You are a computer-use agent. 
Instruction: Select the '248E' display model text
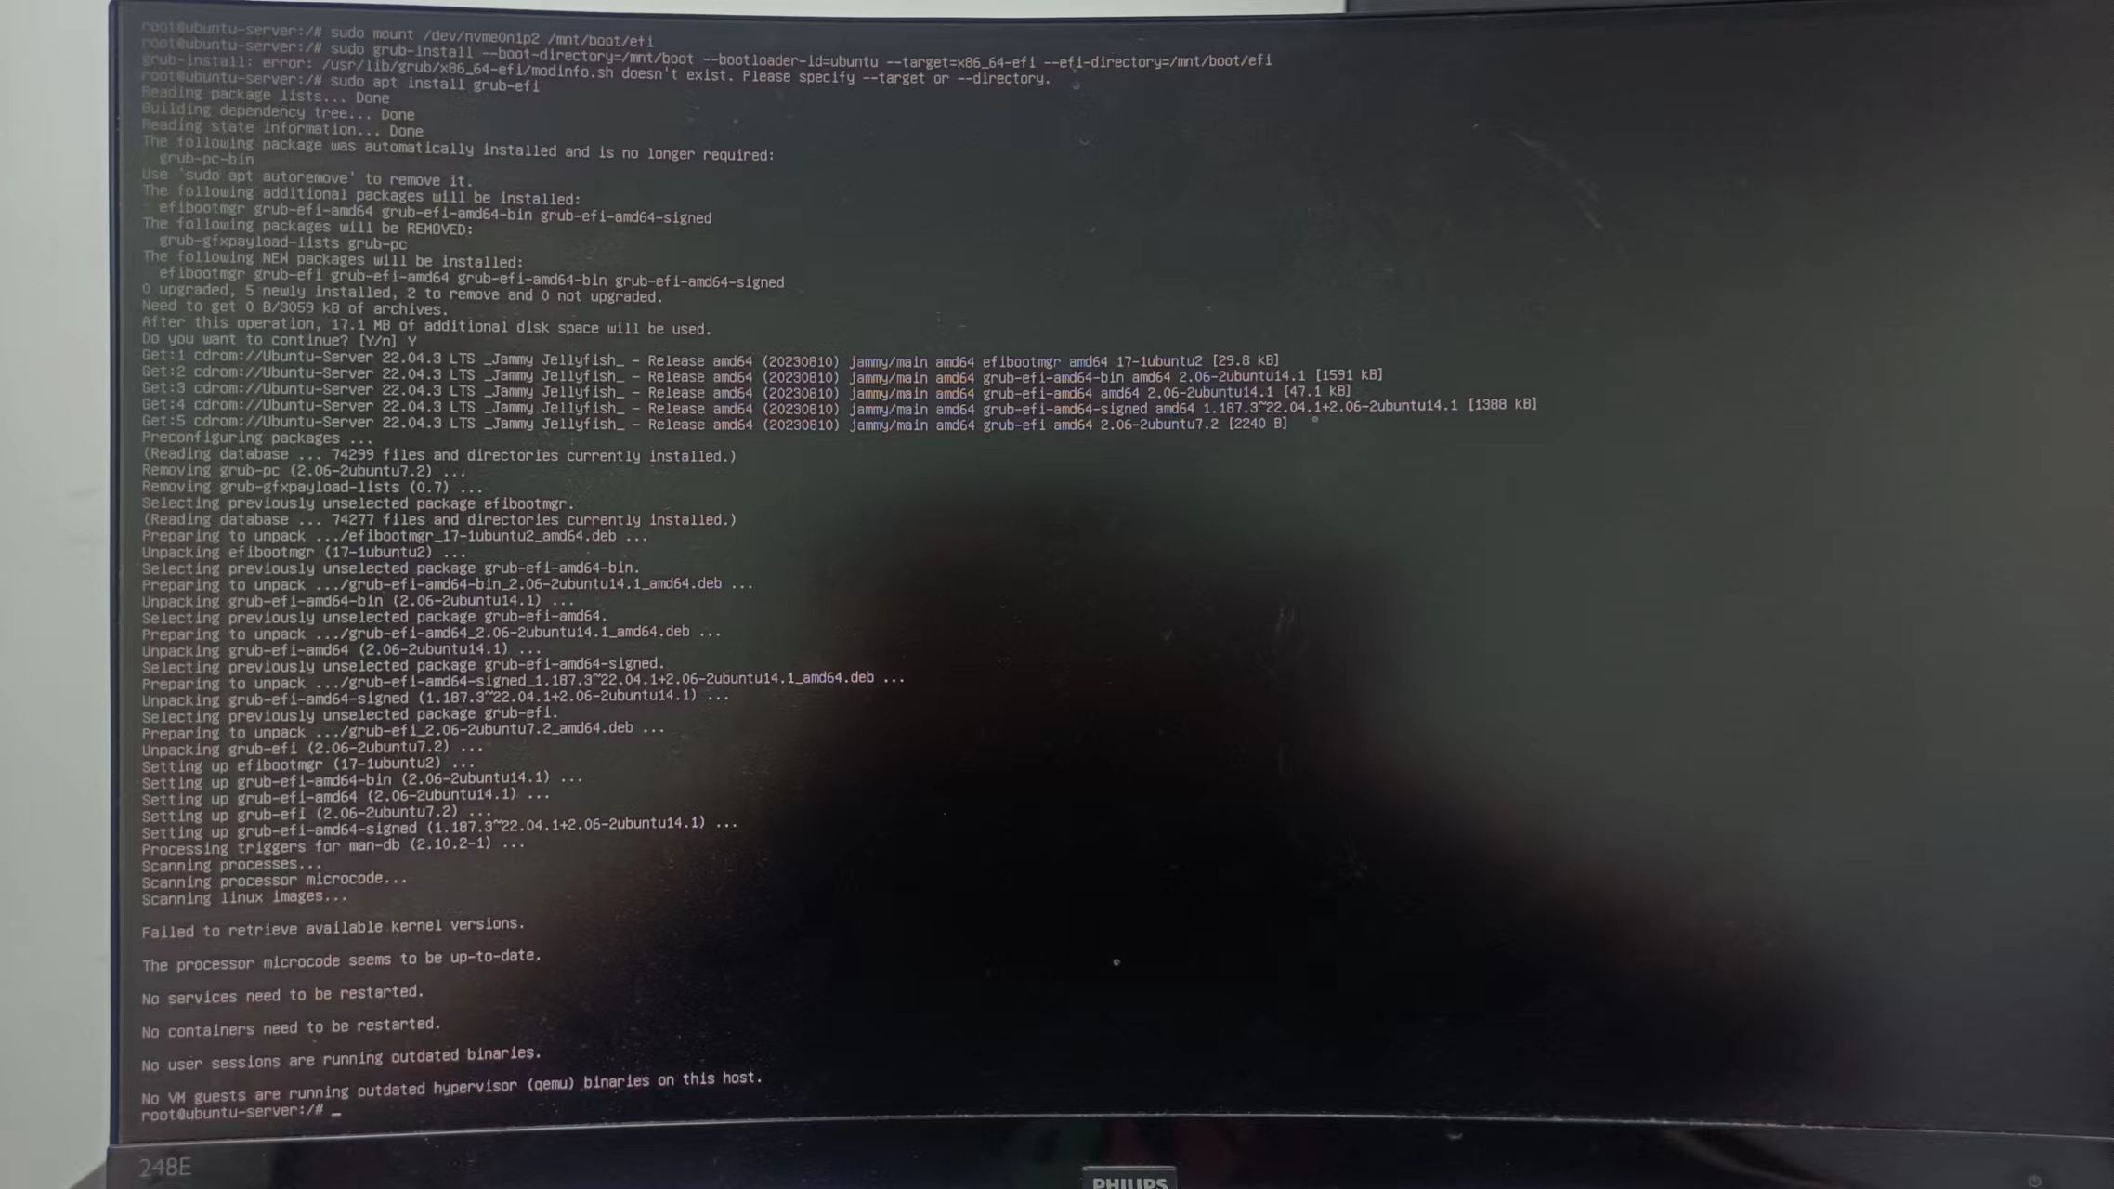[164, 1166]
